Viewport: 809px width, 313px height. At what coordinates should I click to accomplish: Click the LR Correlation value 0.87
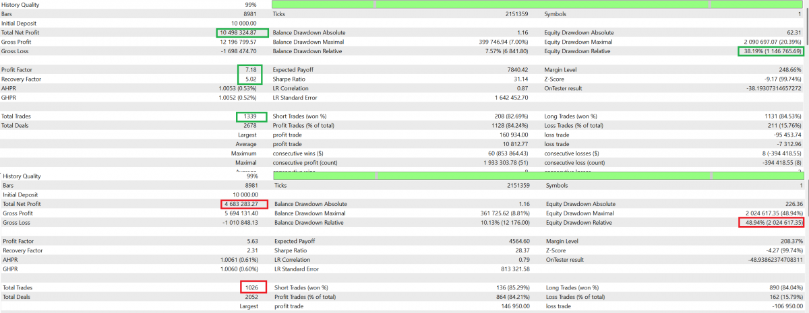point(522,88)
